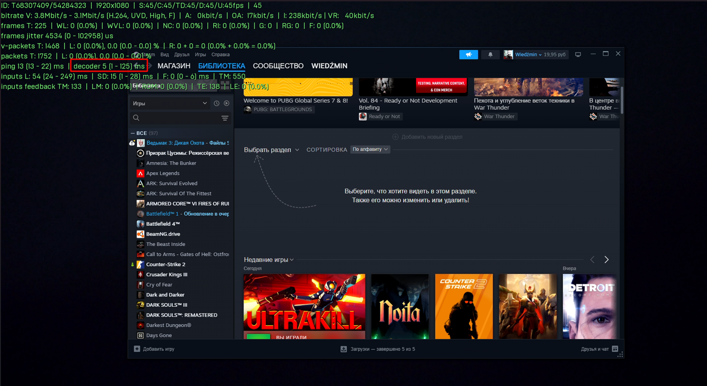Click the library search field
The image size is (707, 386).
coord(180,118)
